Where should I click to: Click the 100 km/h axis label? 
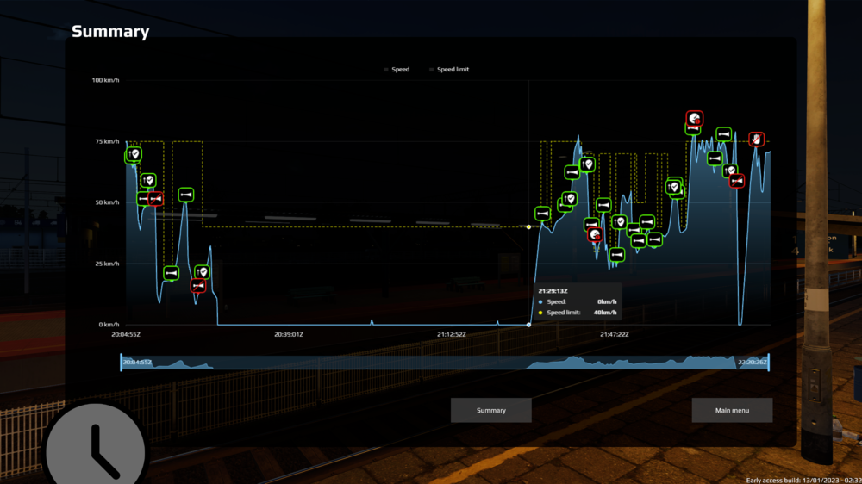(x=105, y=80)
